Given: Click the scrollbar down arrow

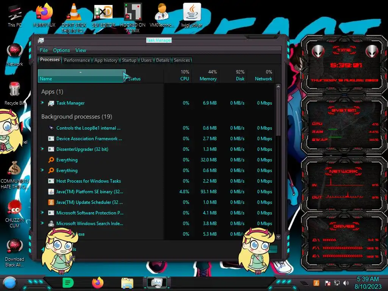Looking at the screenshot, I should pyautogui.click(x=278, y=237).
